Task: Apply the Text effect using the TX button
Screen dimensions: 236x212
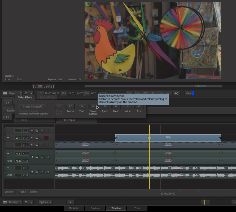Action: tap(82, 107)
